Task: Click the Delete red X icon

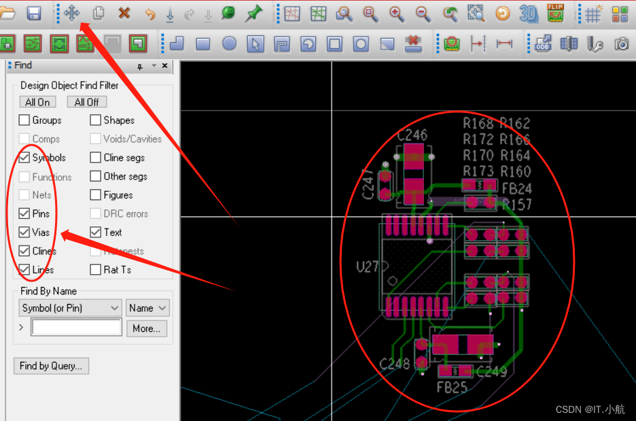Action: tap(124, 13)
